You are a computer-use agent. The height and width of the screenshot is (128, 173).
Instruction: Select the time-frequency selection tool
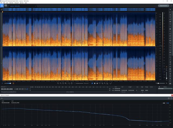click(x=95, y=83)
